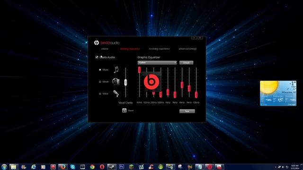
Task: Click the Reset icon below Vocal Clarity
Action: tap(124, 110)
